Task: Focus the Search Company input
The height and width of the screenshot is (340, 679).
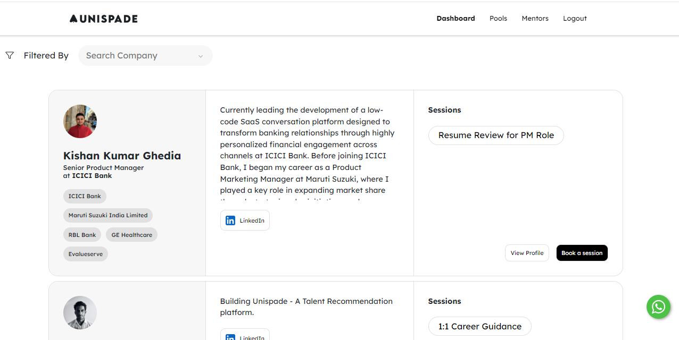Action: point(145,56)
